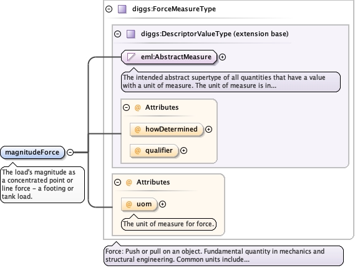Expand the eml:AbstractMeasure element
This screenshot has height=268, width=355.
(x=223, y=57)
